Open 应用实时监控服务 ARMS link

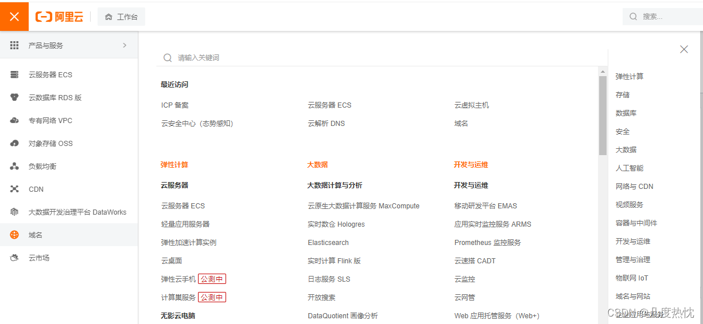pyautogui.click(x=493, y=224)
